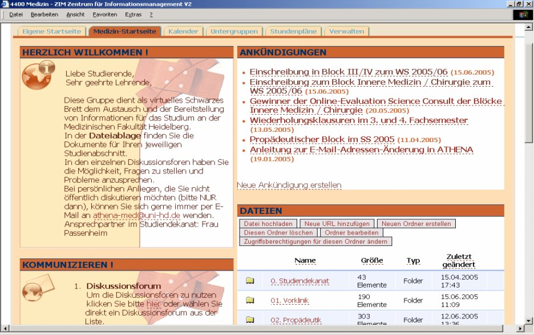Open the Favoriten menu
The height and width of the screenshot is (335, 534).
[x=105, y=14]
